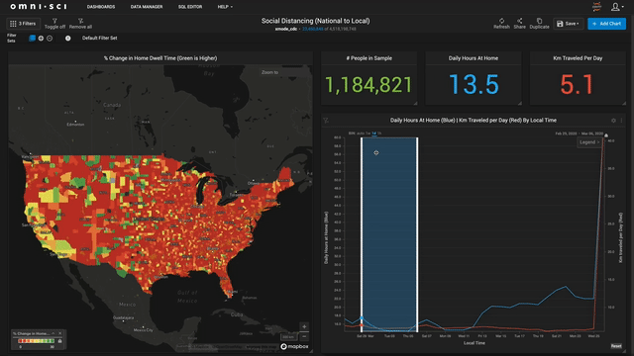This screenshot has width=634, height=356.
Task: Click the Zoom to field on map
Action: [283, 72]
